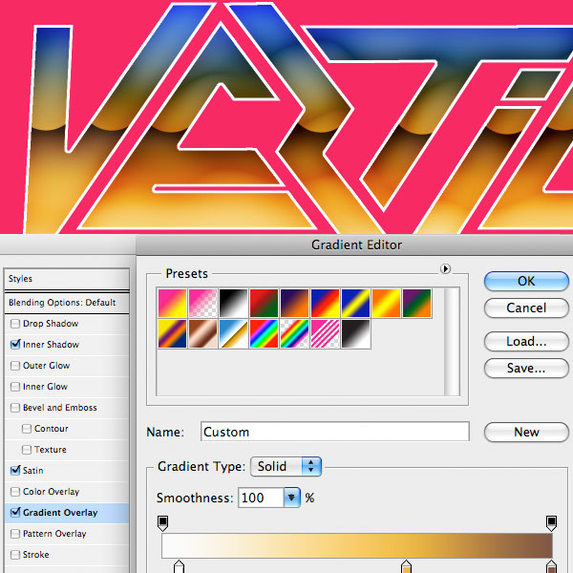Click the Save... button
Screen dimensions: 573x573
[526, 368]
